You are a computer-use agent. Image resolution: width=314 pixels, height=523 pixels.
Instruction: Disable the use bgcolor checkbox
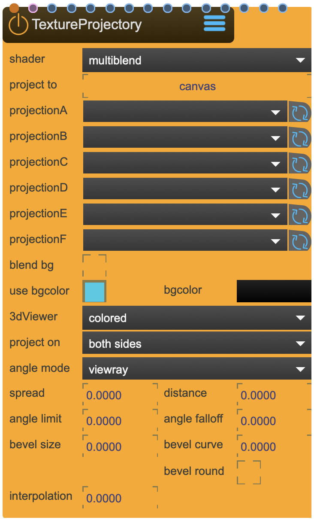[94, 291]
